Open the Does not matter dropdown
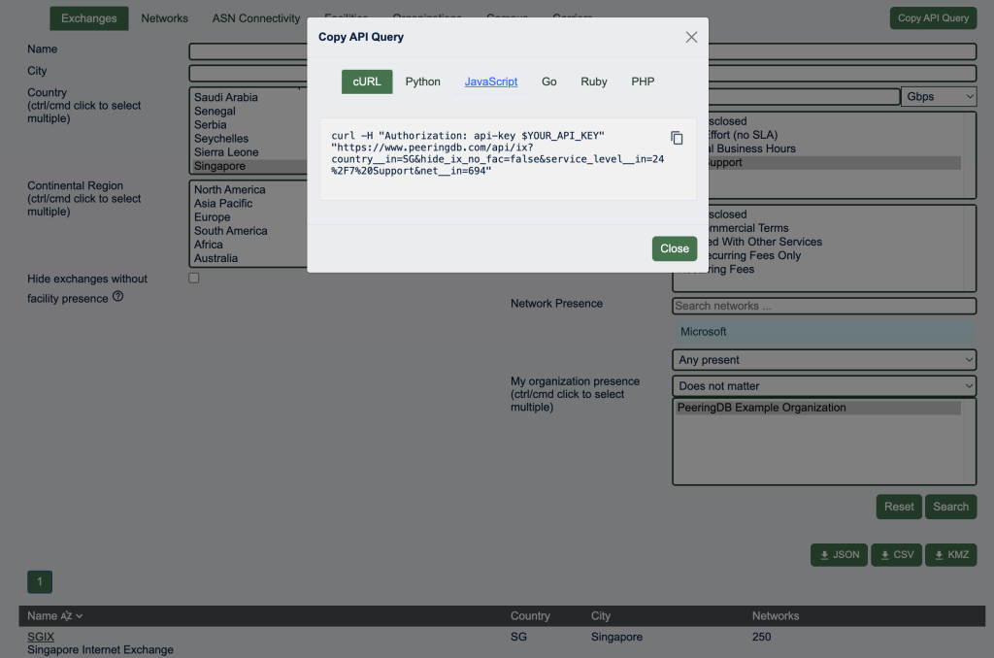The width and height of the screenshot is (994, 658). coord(823,386)
